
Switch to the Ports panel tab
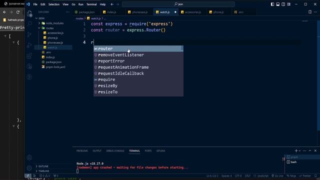point(148,151)
